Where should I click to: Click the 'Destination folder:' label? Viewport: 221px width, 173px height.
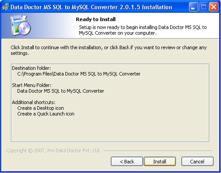pyautogui.click(x=32, y=68)
